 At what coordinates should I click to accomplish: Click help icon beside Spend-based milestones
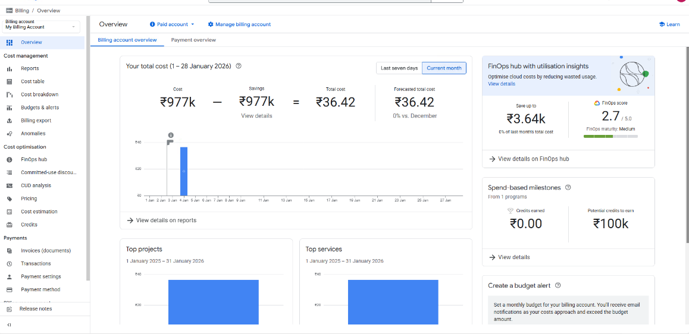point(568,187)
